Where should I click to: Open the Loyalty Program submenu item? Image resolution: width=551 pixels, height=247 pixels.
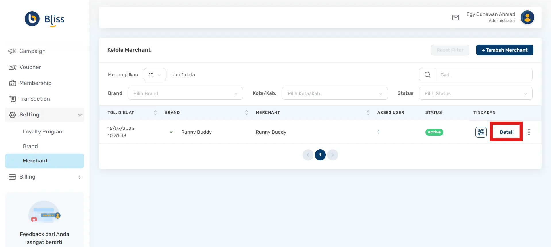pyautogui.click(x=43, y=132)
